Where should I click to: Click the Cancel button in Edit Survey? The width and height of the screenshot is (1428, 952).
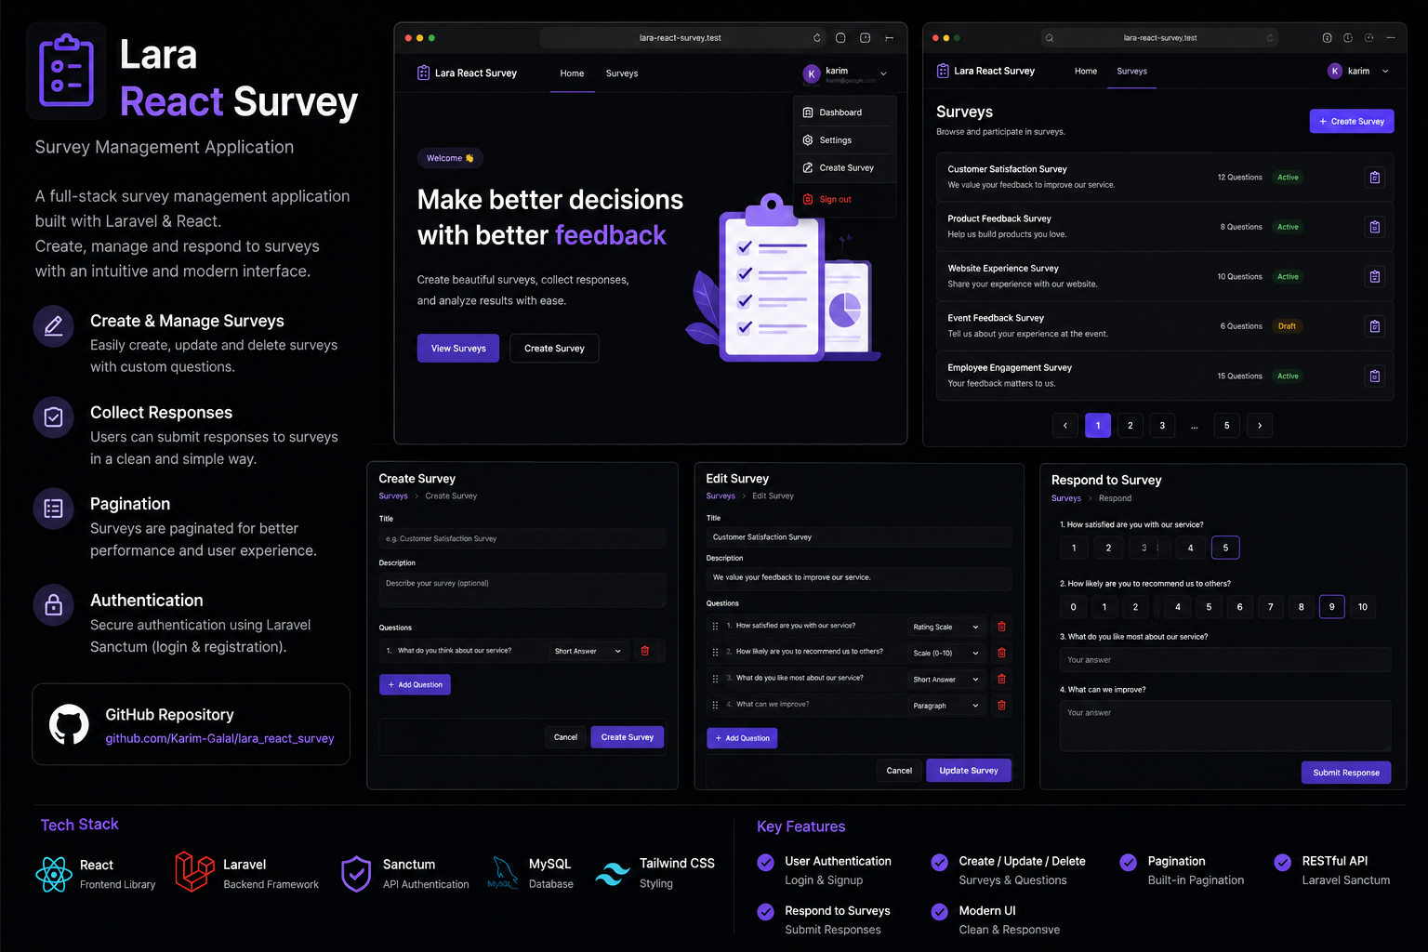pyautogui.click(x=899, y=771)
